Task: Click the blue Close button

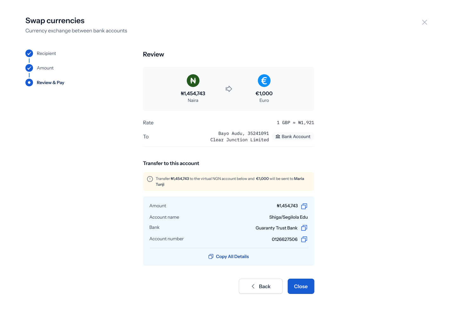Action: tap(301, 286)
